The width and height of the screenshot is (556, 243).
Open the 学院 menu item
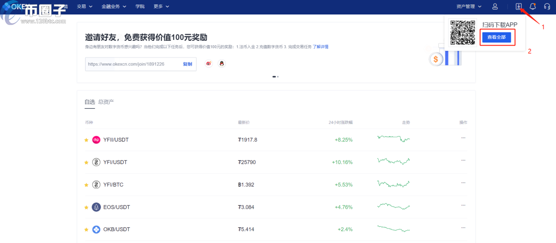(x=140, y=7)
